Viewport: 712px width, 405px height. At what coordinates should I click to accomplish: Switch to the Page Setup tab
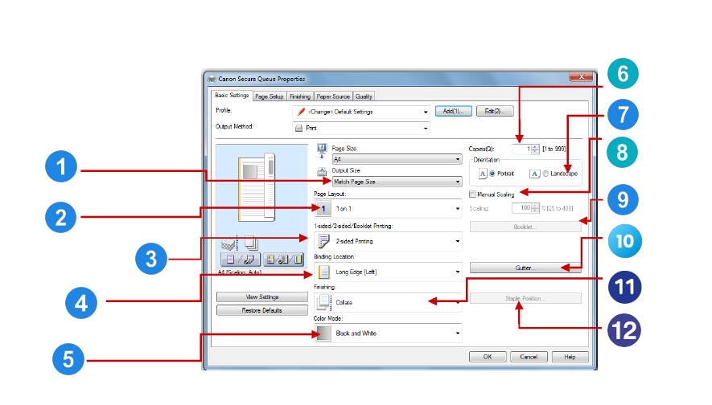pos(270,96)
